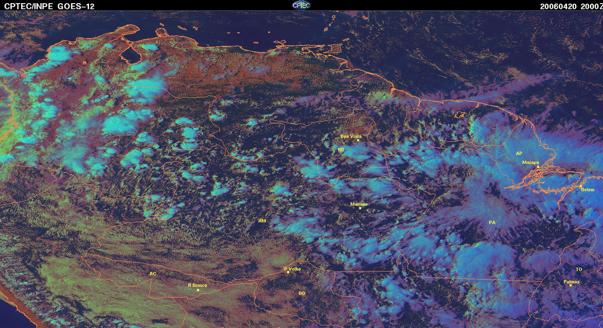Select the AM state label
The height and width of the screenshot is (328, 603).
click(262, 221)
